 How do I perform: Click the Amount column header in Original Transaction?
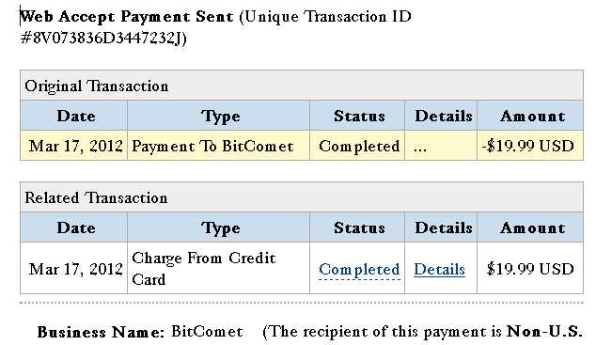coord(530,116)
